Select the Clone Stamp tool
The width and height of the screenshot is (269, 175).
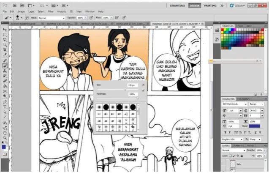pyautogui.click(x=5, y=71)
